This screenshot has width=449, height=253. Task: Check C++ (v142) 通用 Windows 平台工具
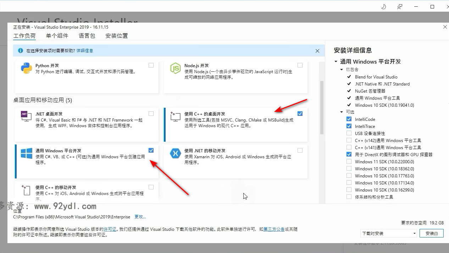pyautogui.click(x=349, y=140)
